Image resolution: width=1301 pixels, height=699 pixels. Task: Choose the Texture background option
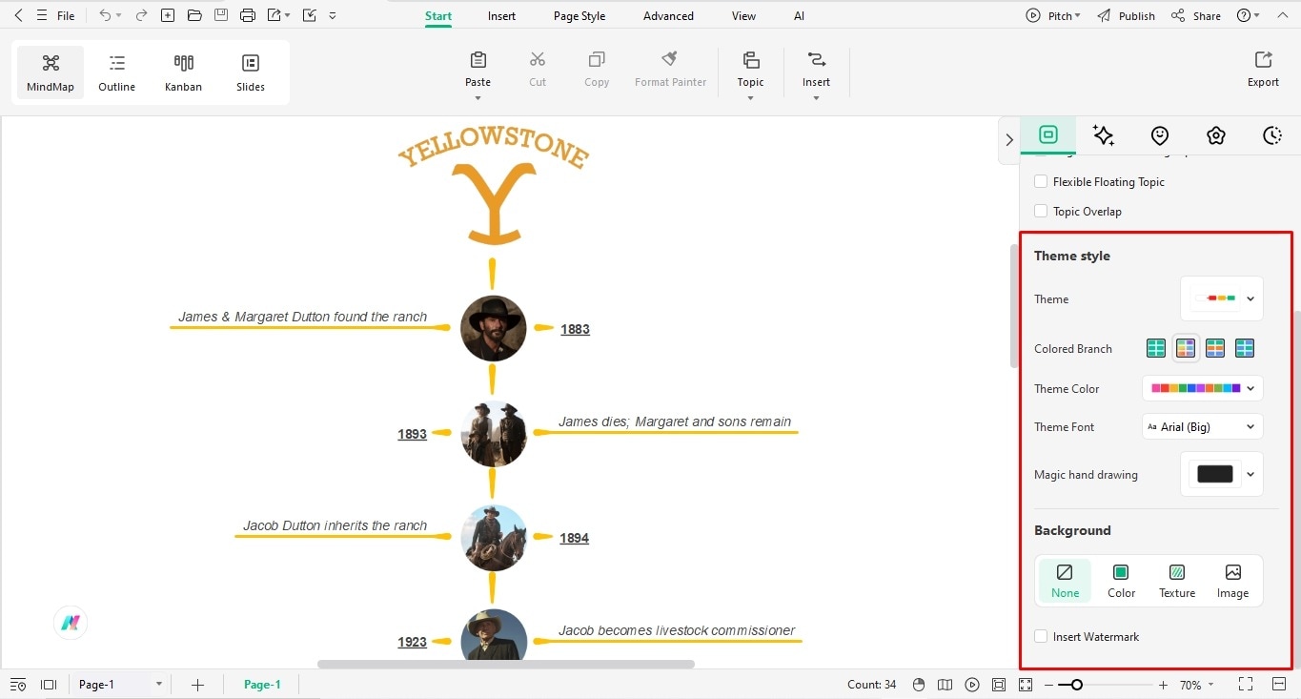point(1177,581)
